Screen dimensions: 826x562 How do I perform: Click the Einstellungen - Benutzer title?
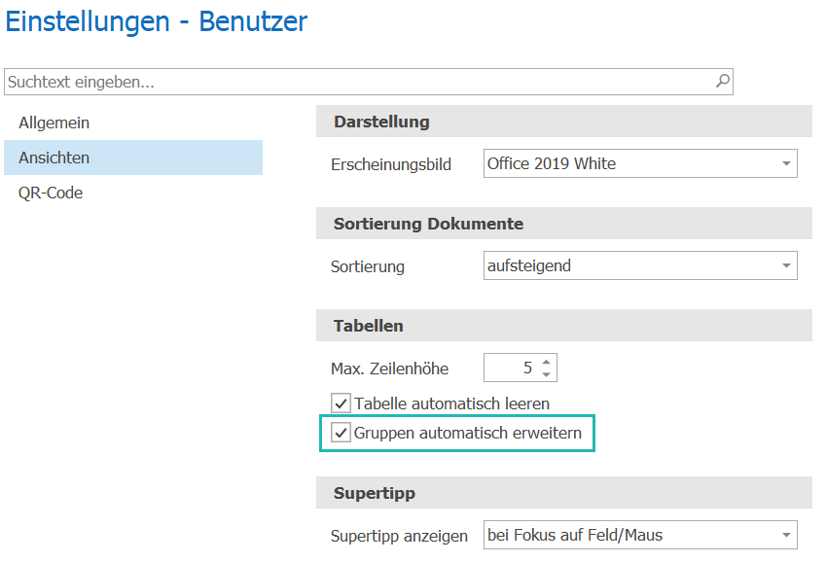pos(156,22)
